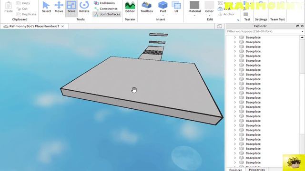Open the Terrain Editor
Screen dimensions: 305x171
tap(130, 7)
